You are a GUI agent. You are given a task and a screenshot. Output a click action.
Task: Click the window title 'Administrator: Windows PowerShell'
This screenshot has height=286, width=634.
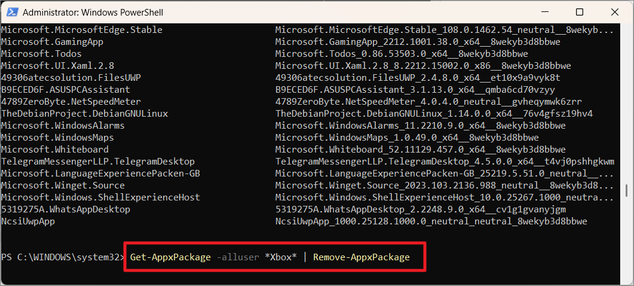93,13
